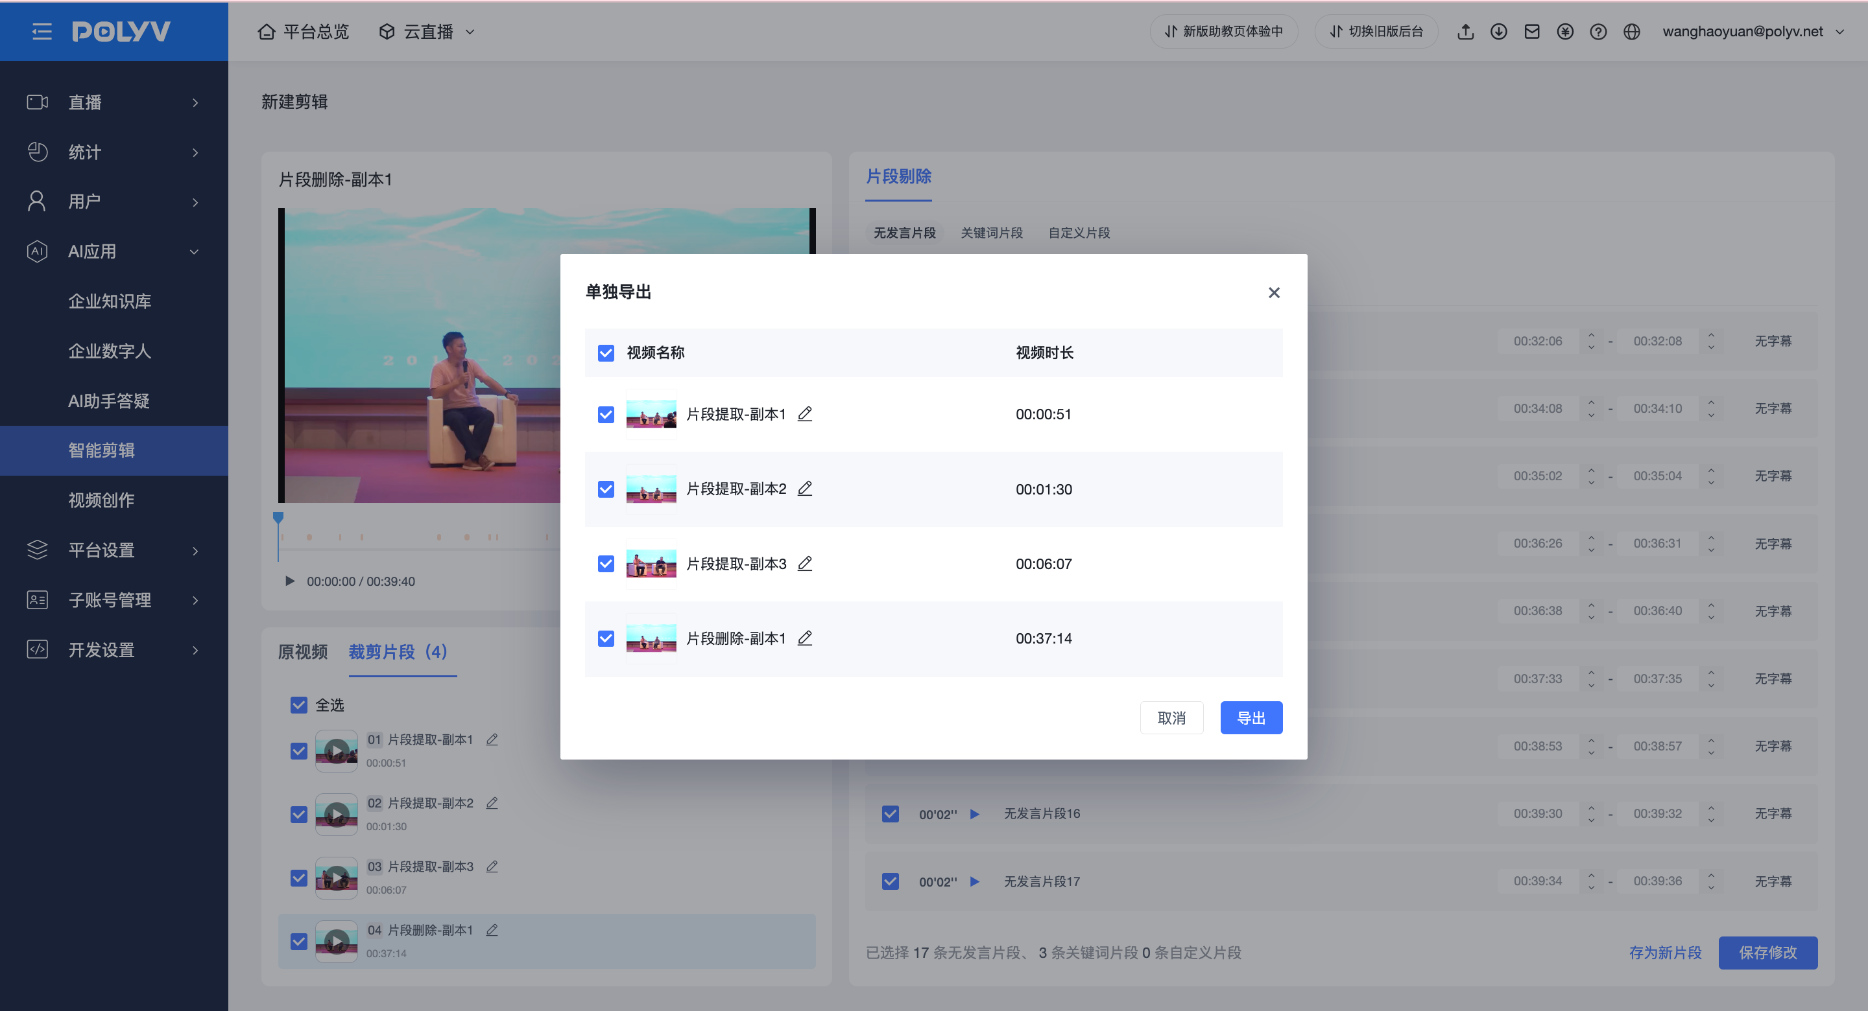1868x1011 pixels.
Task: Open 企业数字人 sidebar item
Action: click(x=114, y=351)
